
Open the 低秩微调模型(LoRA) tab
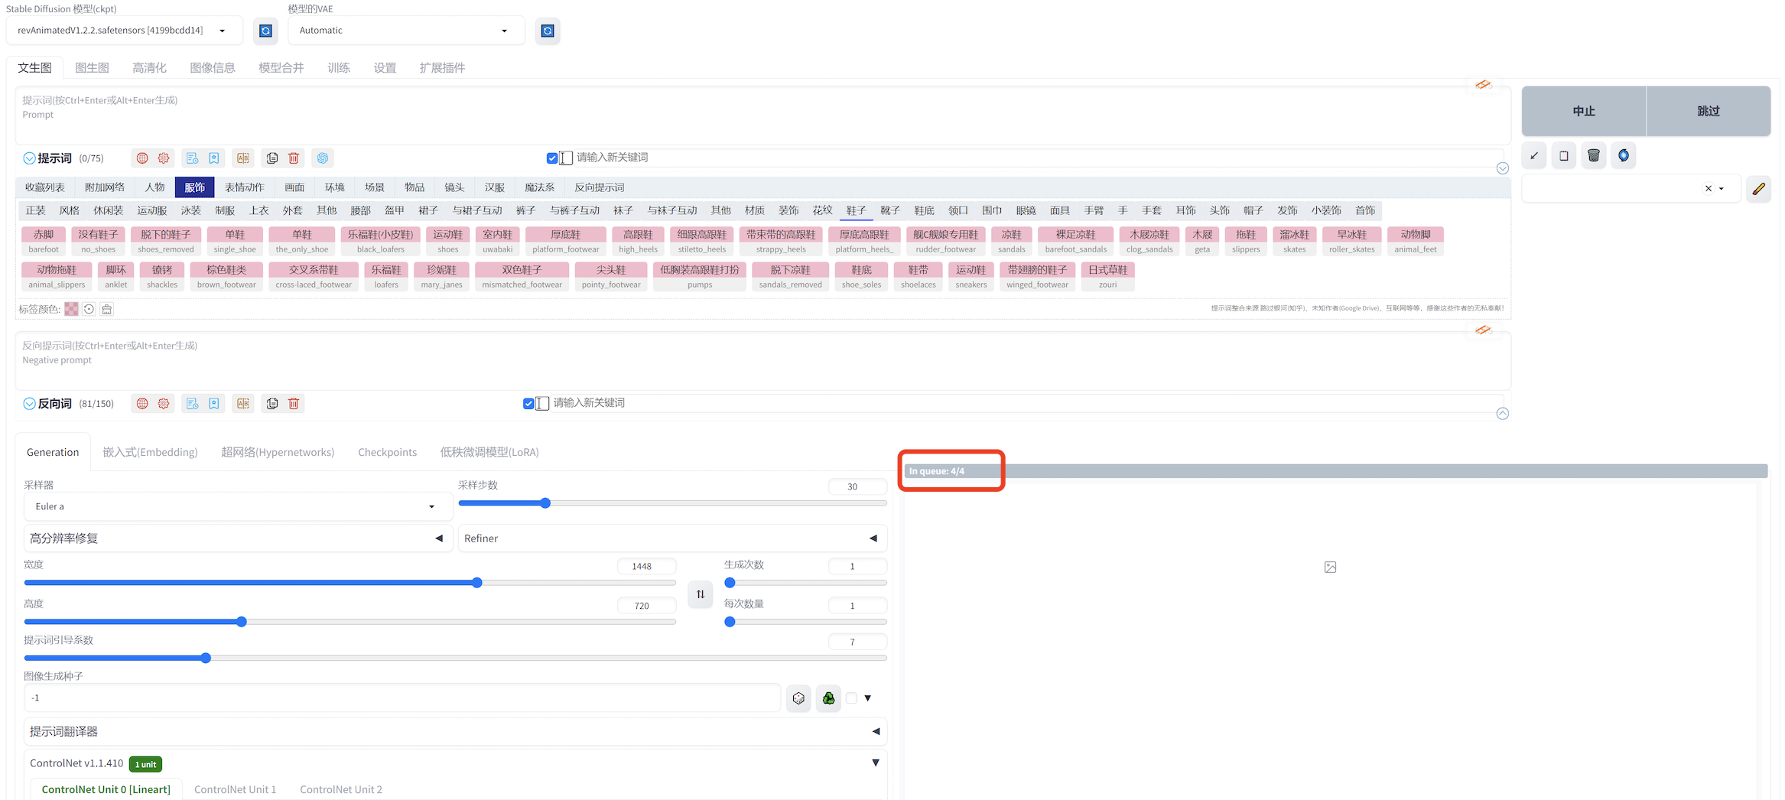point(489,452)
